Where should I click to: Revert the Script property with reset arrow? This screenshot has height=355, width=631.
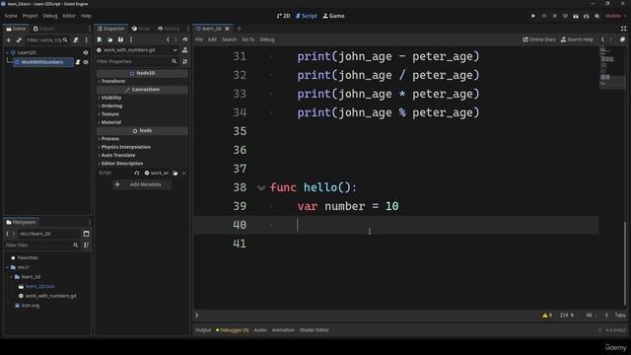137,174
